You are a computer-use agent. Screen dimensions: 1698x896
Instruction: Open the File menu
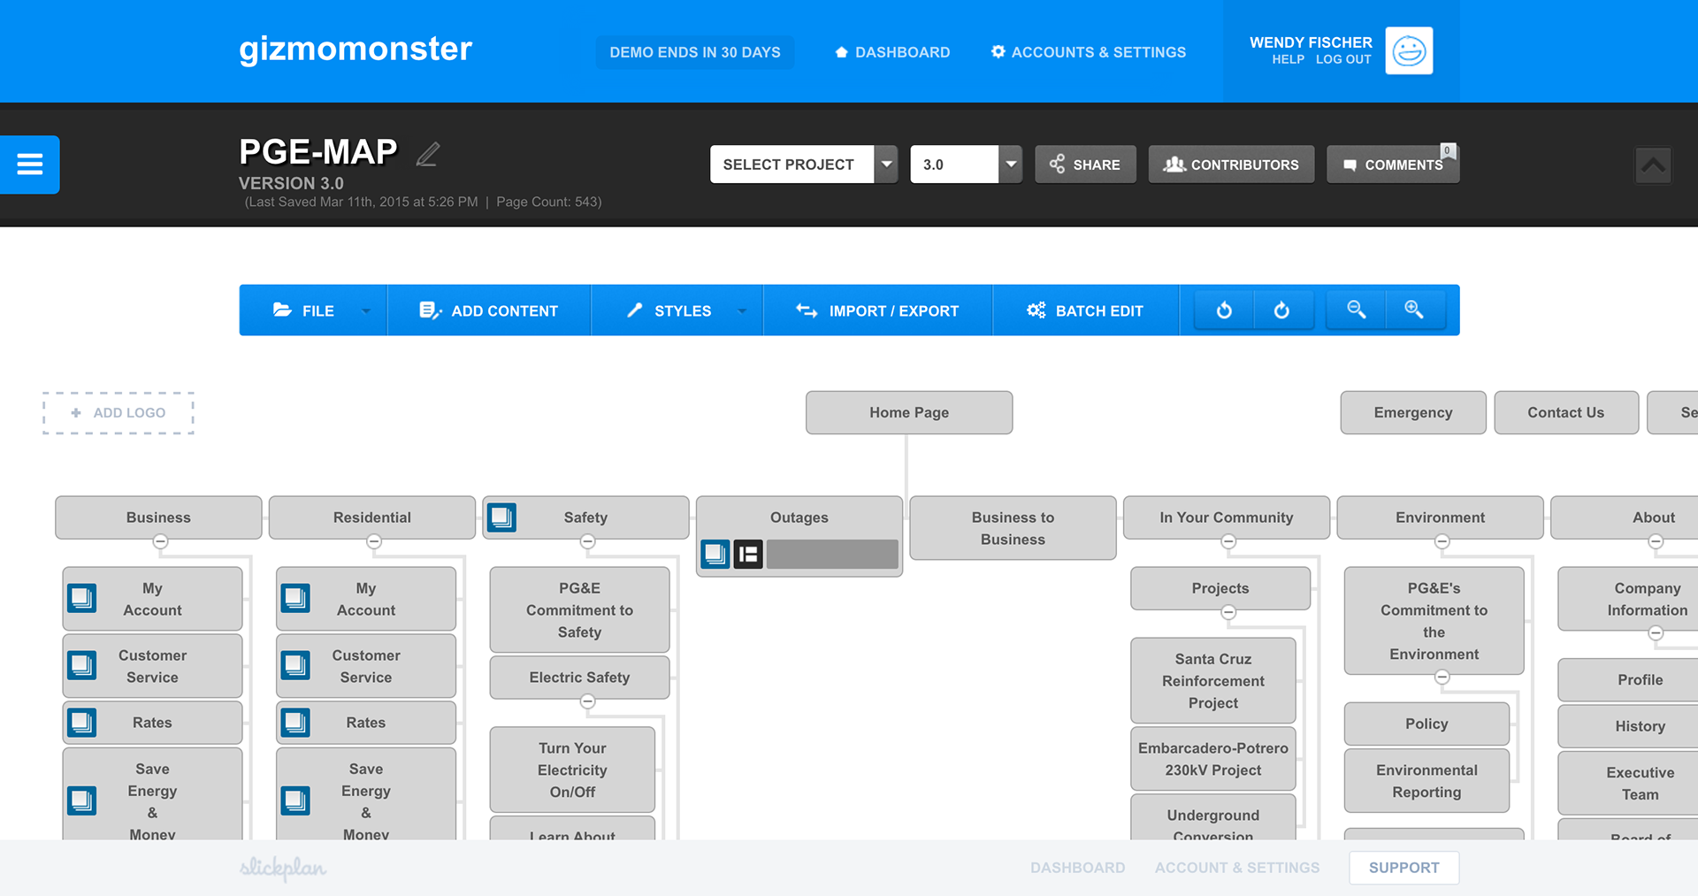[x=313, y=310]
